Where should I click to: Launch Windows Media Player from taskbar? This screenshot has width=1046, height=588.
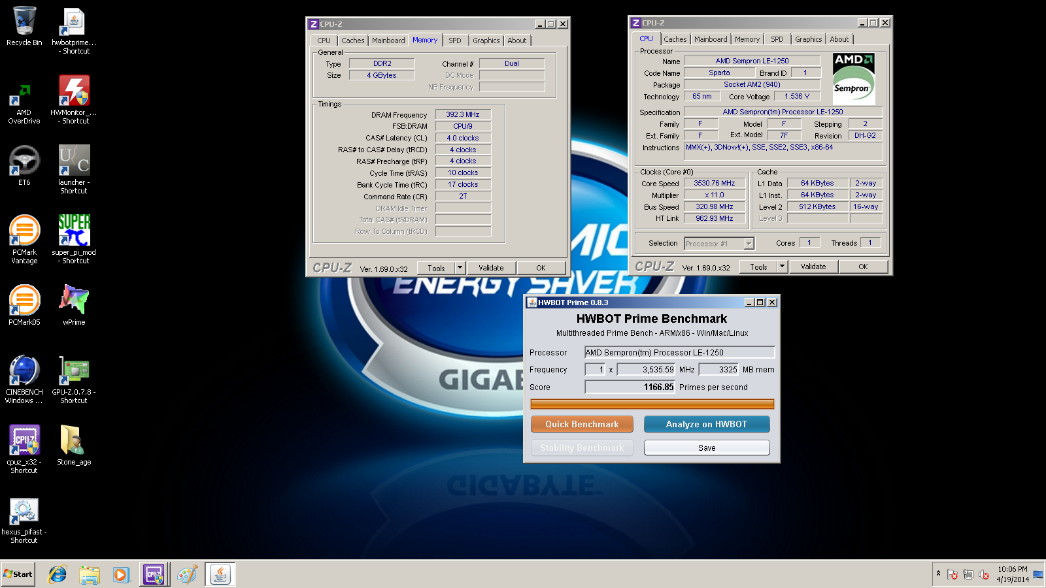click(x=121, y=574)
